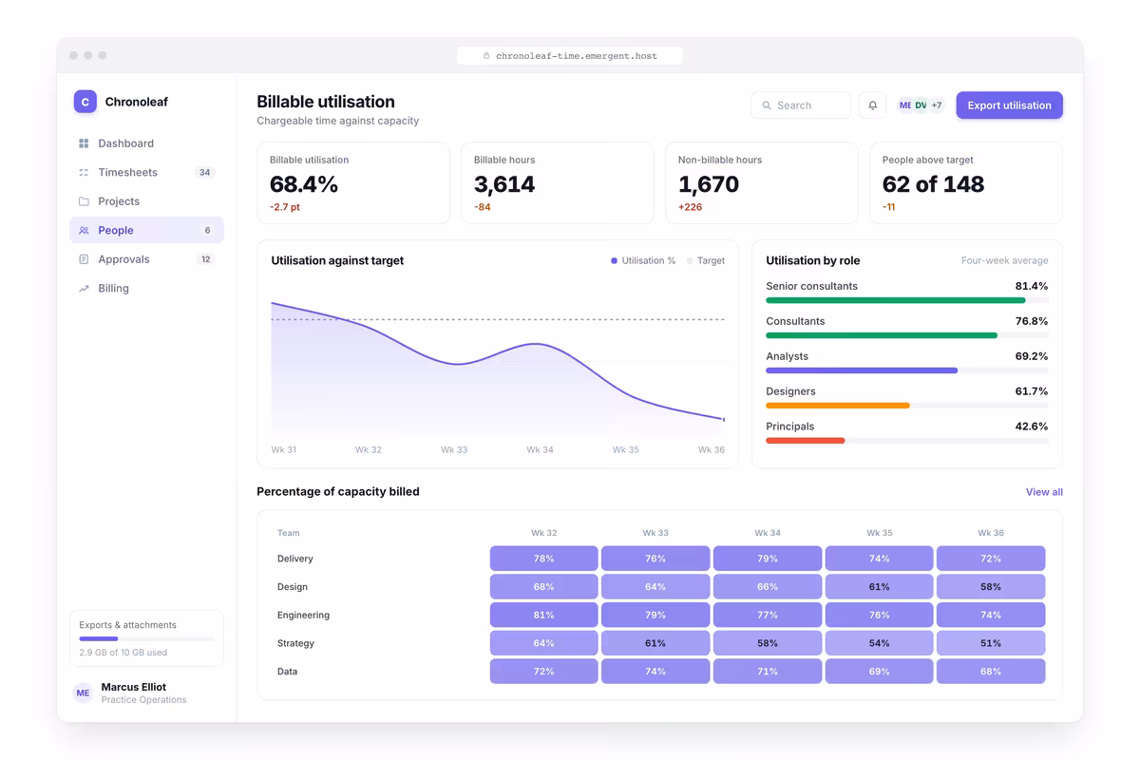Select the Strategy team row label
The image size is (1140, 760).
click(x=296, y=643)
